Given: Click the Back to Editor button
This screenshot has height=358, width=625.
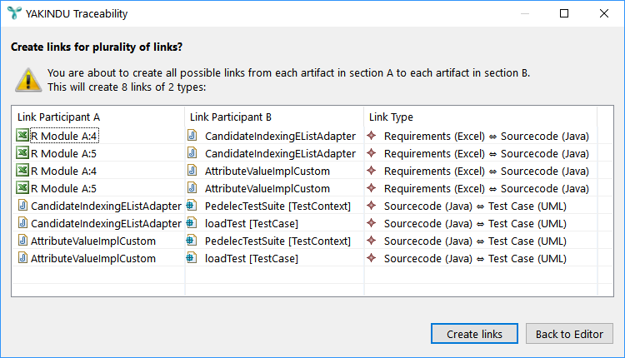Looking at the screenshot, I should click(x=569, y=334).
